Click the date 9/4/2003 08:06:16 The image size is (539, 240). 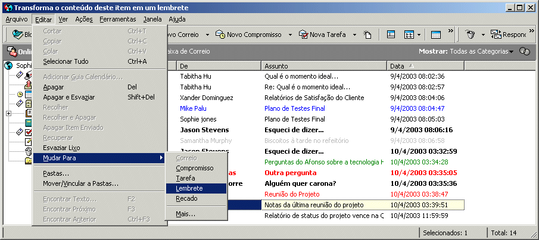422,130
